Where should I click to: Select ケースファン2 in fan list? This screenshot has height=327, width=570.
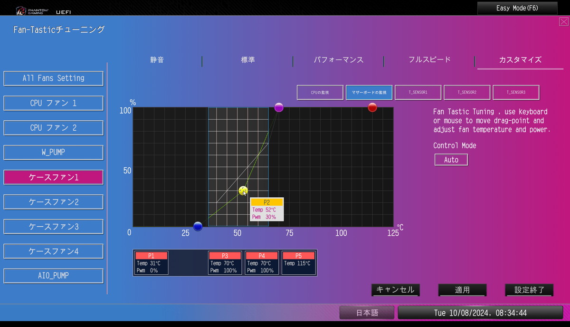(x=54, y=202)
